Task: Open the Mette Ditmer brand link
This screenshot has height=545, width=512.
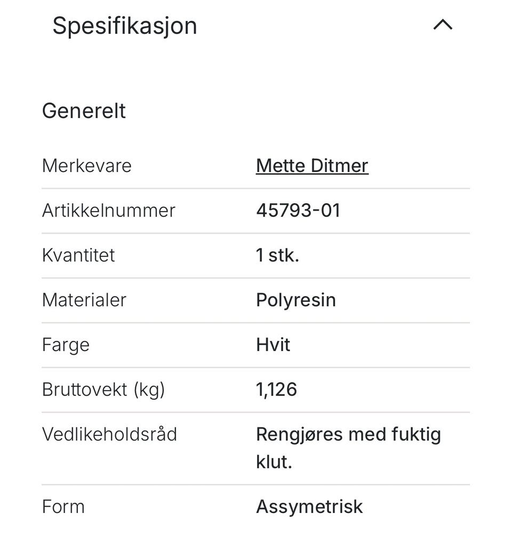Action: point(312,166)
